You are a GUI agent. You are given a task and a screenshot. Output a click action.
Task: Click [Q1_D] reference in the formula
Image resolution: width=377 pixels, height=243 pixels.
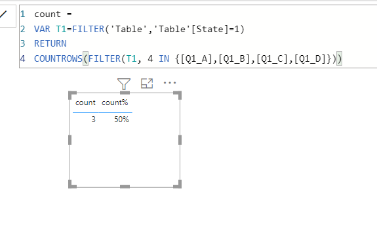310,58
